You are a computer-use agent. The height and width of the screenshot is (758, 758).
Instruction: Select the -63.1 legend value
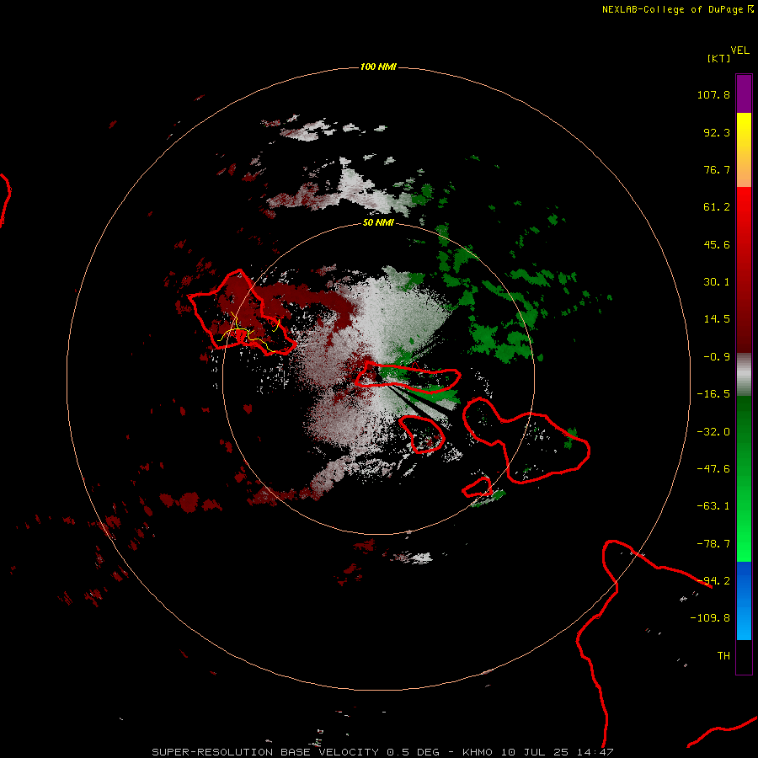tap(713, 506)
